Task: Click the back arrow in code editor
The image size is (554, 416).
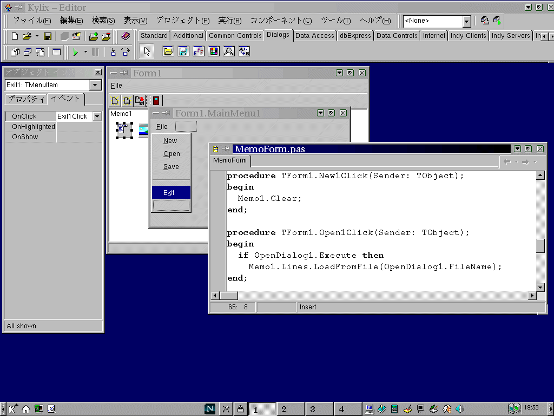Action: coord(507,162)
